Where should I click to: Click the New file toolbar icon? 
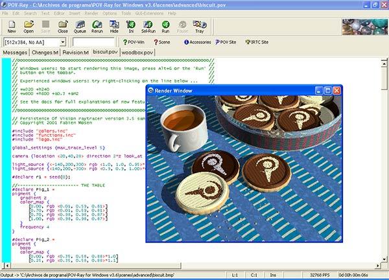click(x=12, y=26)
